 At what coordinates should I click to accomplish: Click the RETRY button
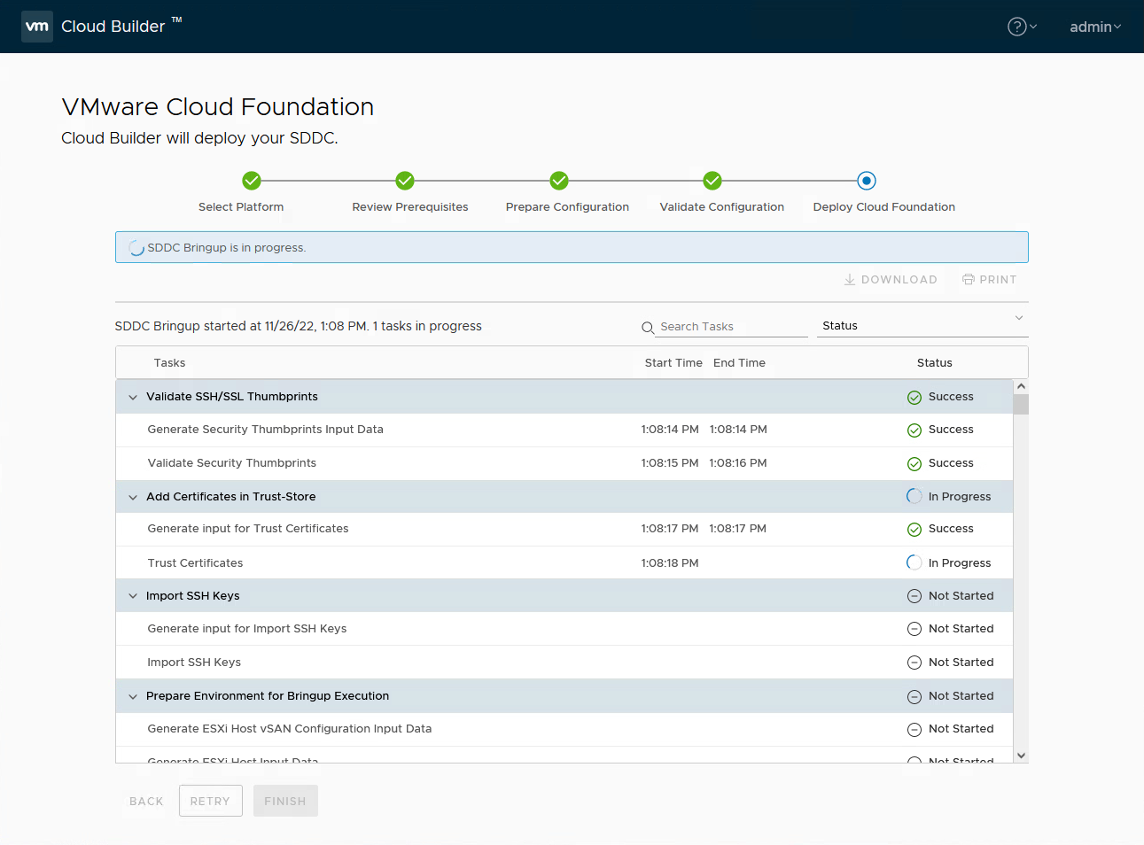(210, 800)
